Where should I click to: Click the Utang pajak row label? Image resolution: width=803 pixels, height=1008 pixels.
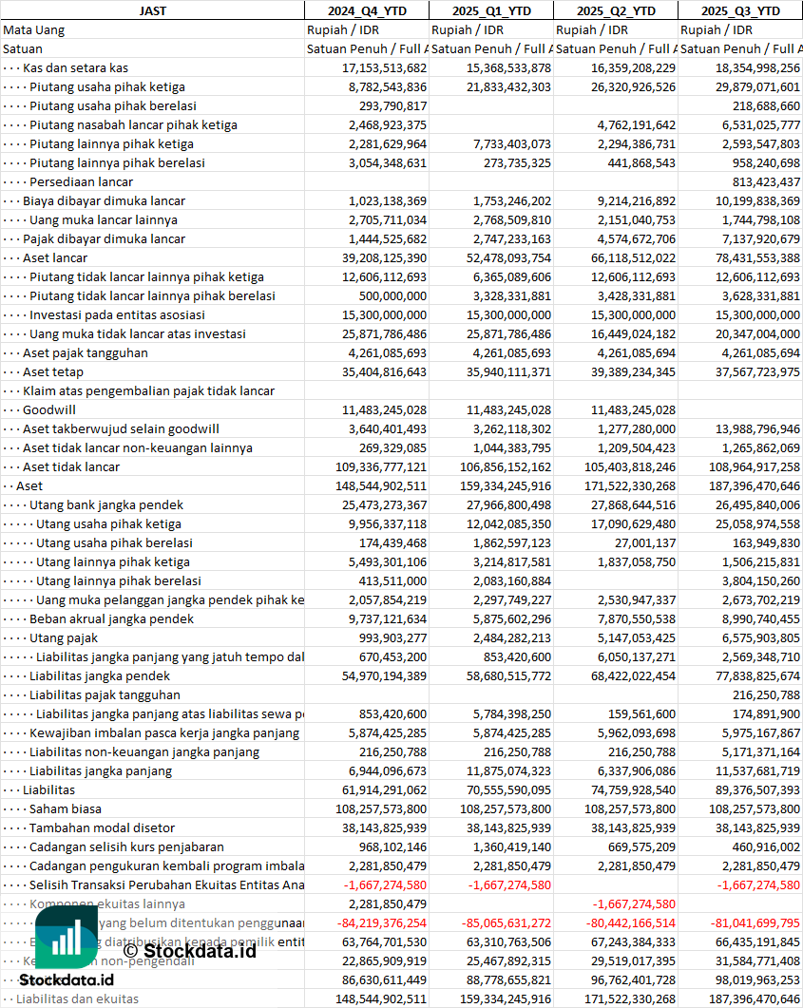pyautogui.click(x=64, y=638)
